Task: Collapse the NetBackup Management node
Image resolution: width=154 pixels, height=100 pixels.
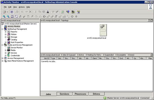Action: coord(2,29)
